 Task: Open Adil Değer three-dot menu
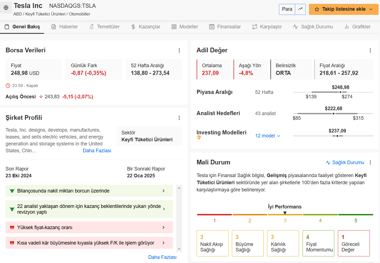[x=370, y=50]
